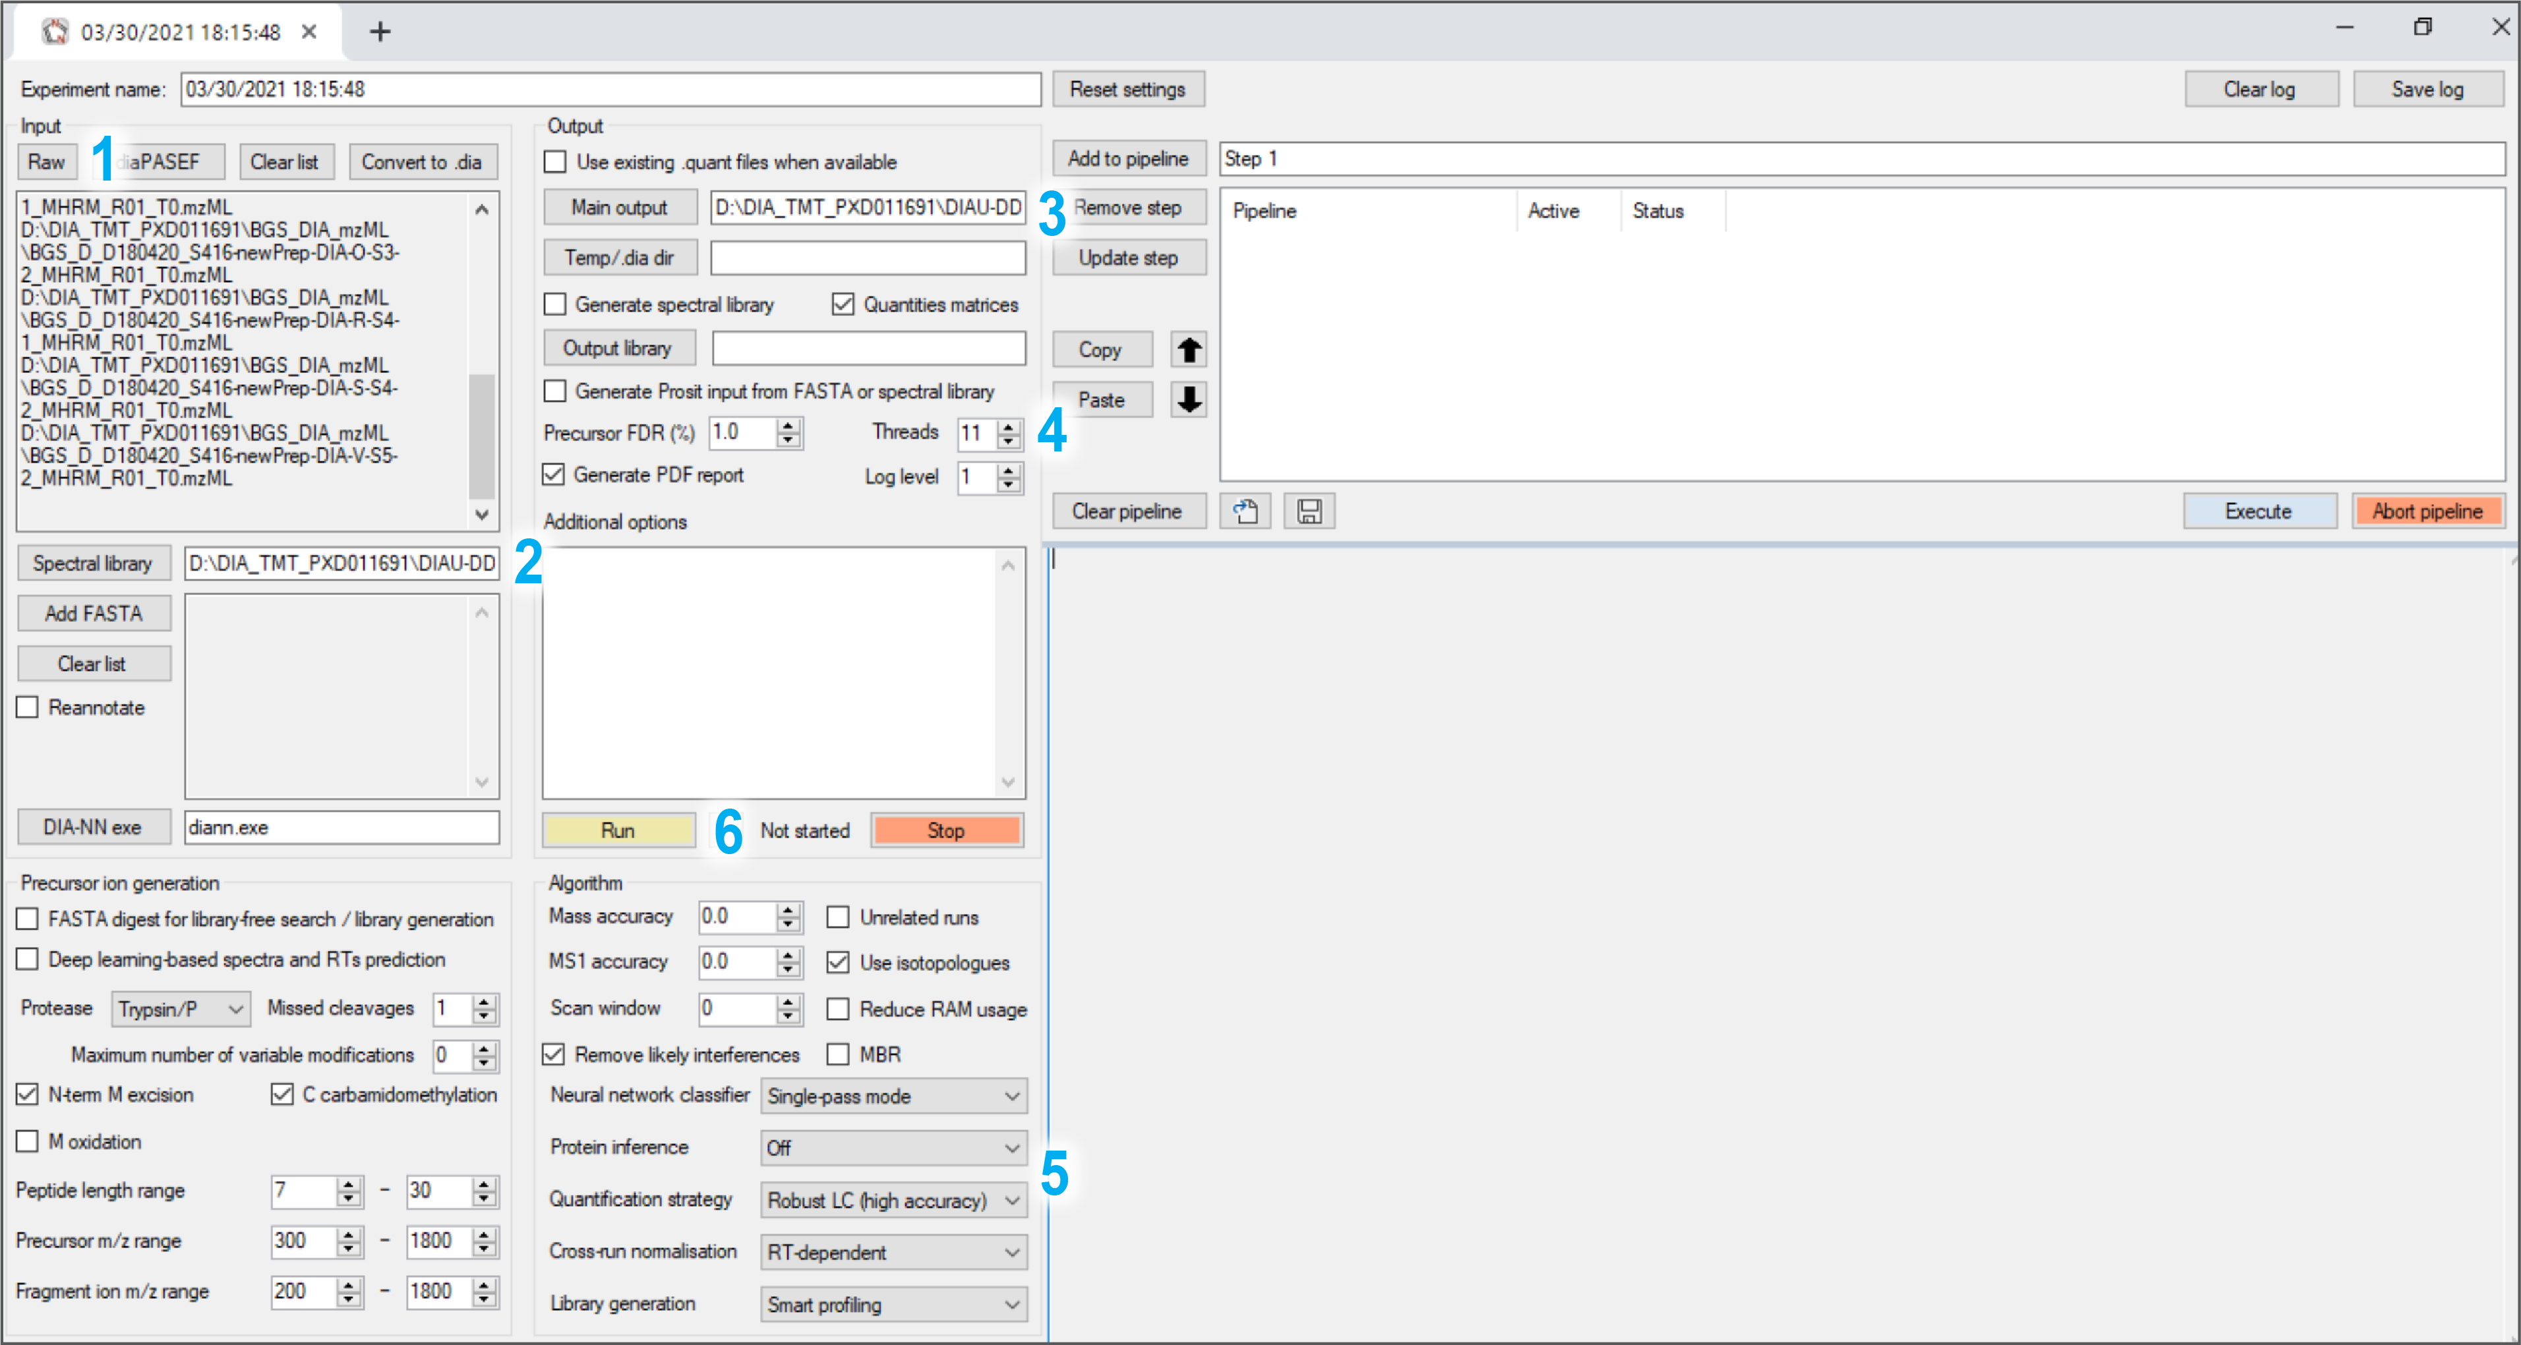Enable Generate spectral library checkbox
2521x1345 pixels.
[x=555, y=304]
